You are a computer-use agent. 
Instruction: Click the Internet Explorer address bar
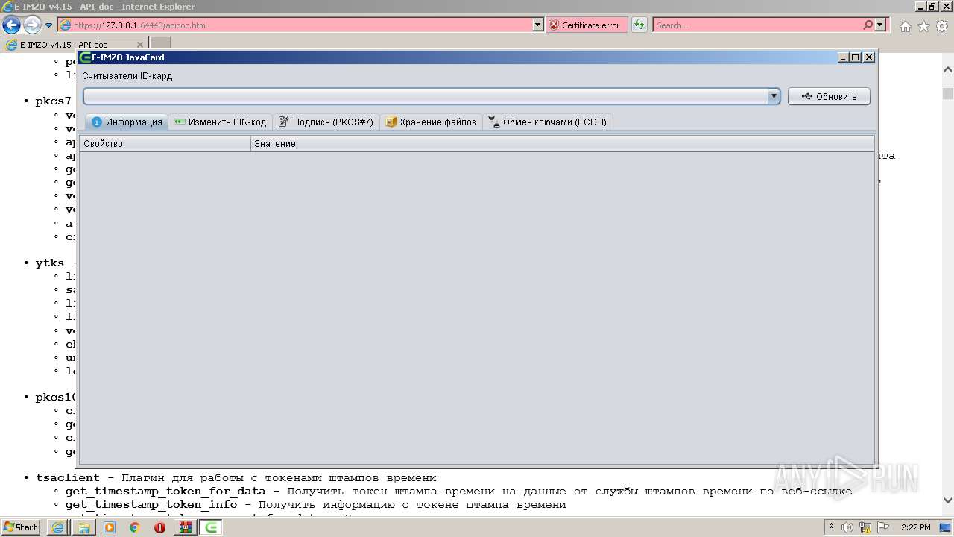tap(295, 25)
